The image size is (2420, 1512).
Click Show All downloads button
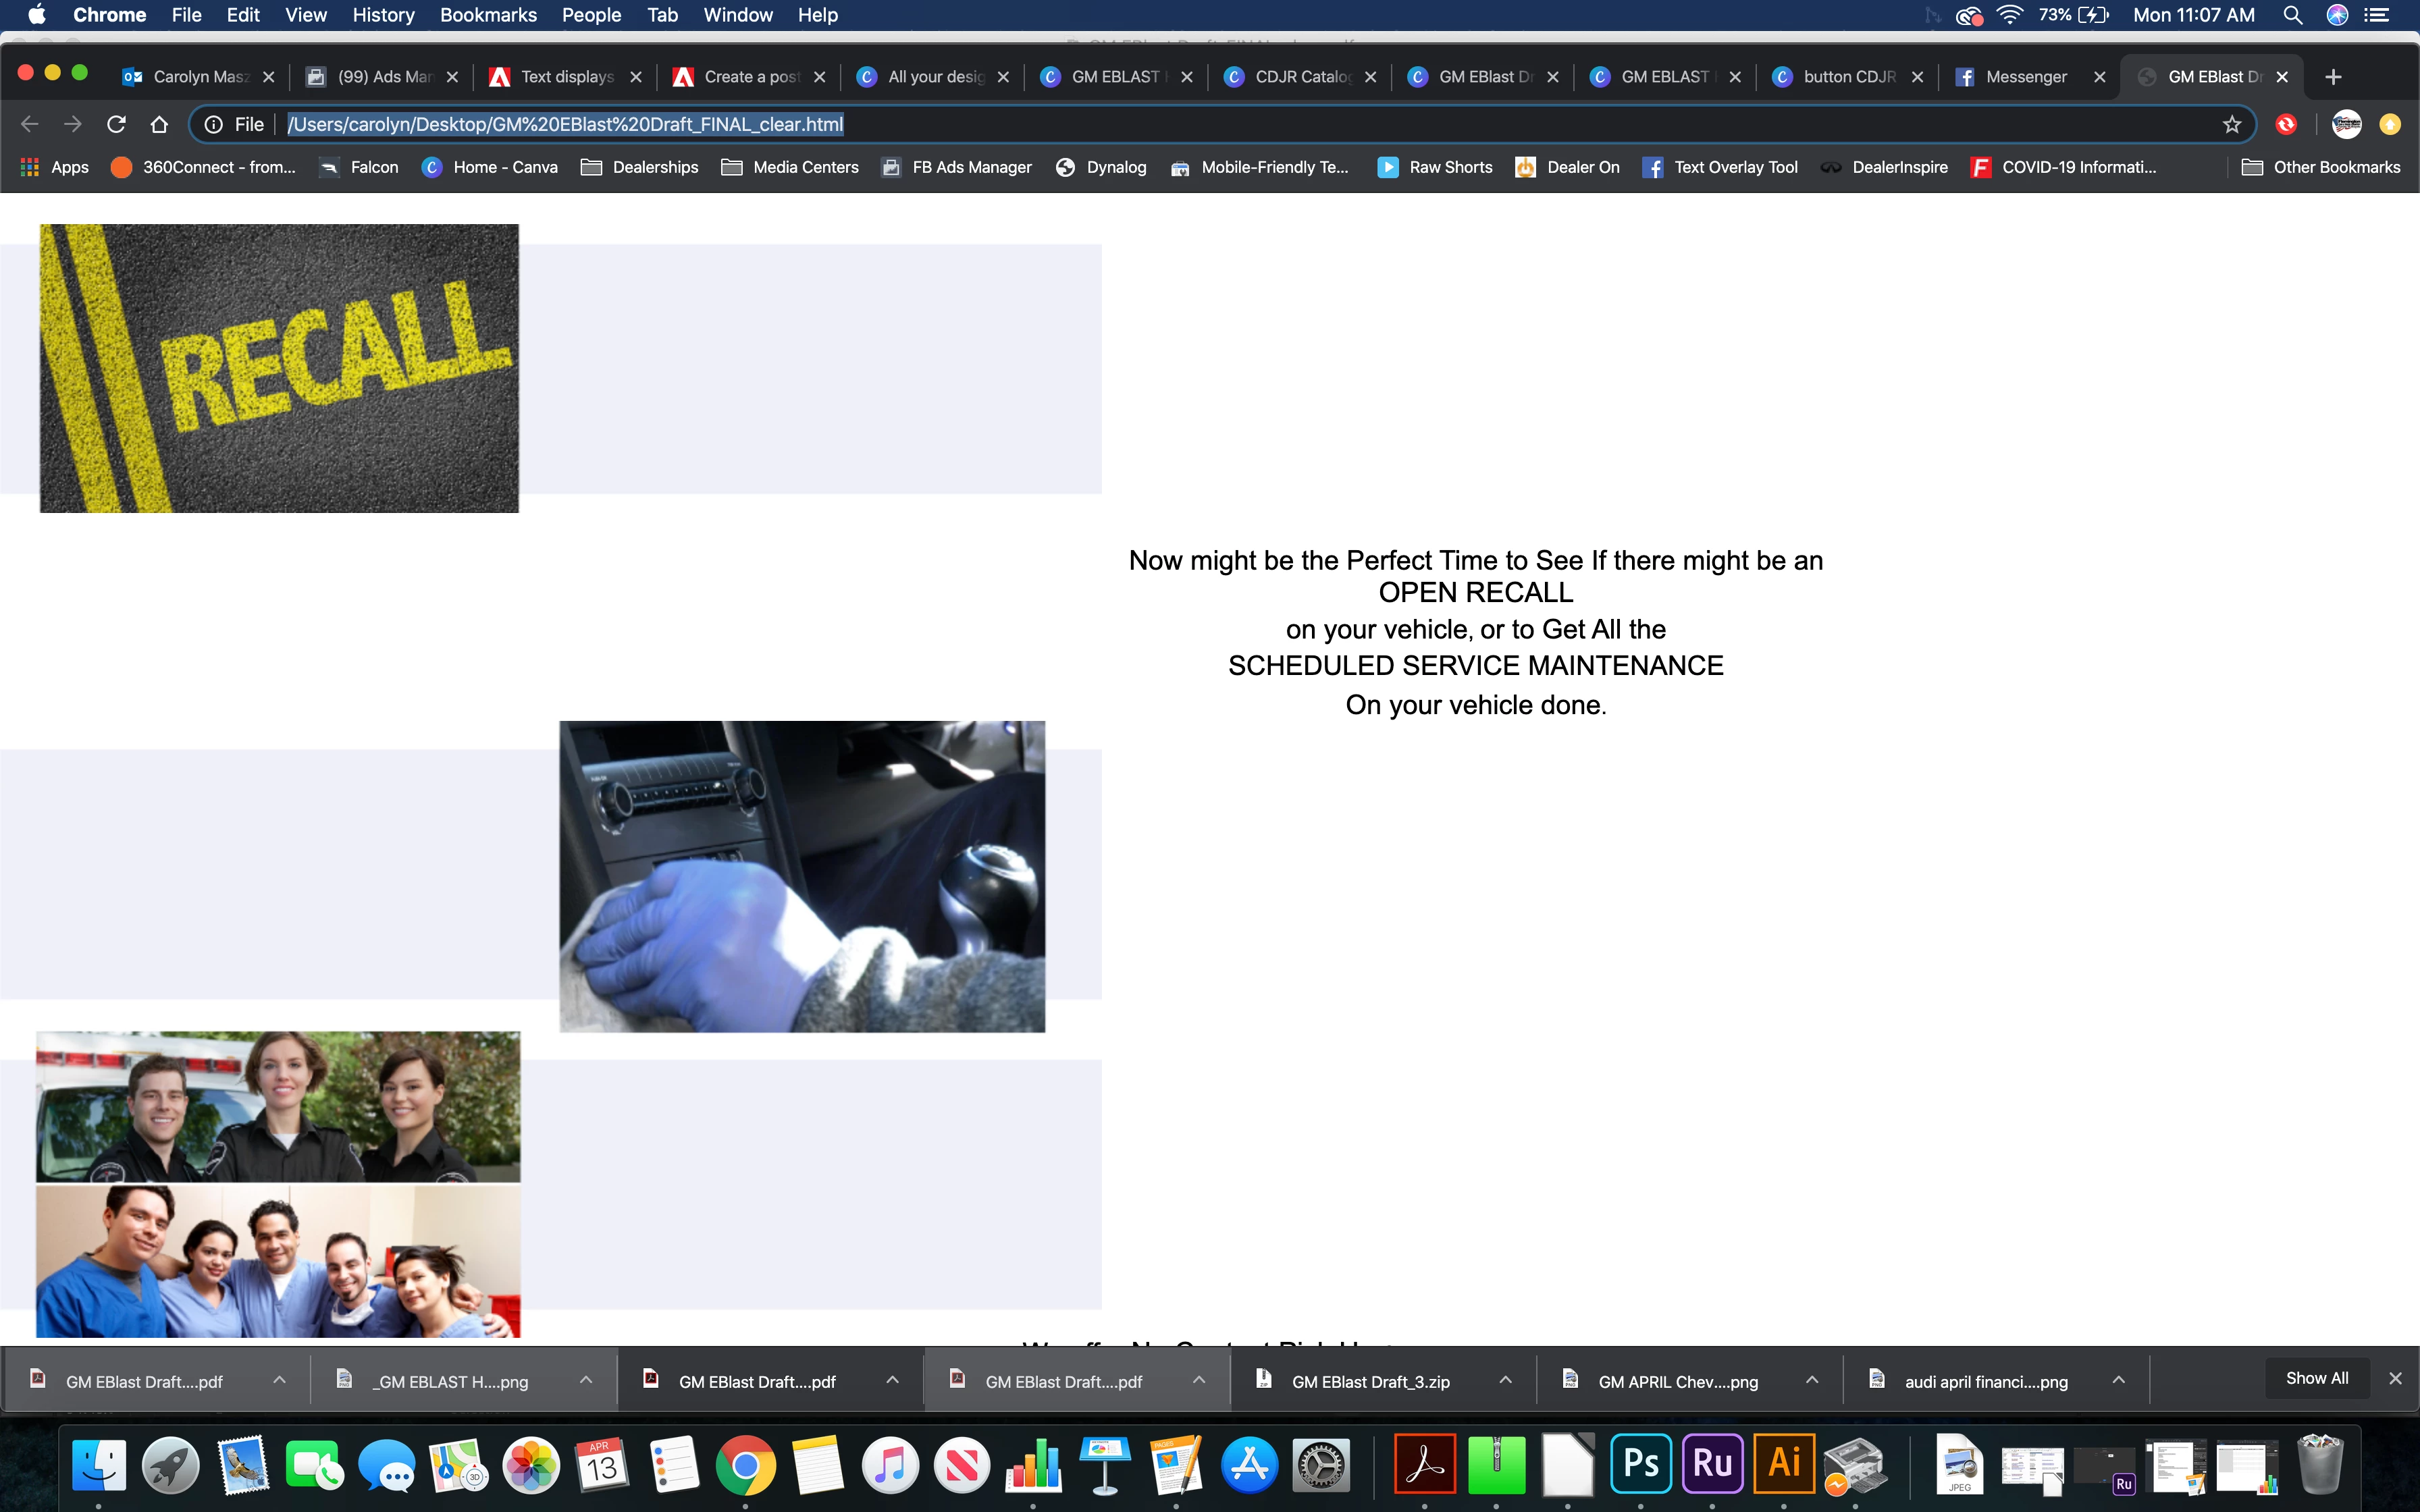click(2316, 1378)
